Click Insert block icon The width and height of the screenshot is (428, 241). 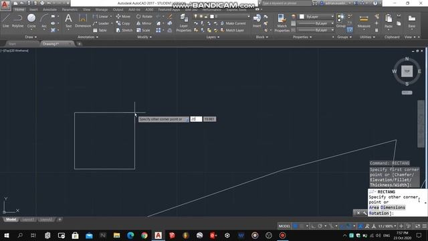[x=257, y=21]
